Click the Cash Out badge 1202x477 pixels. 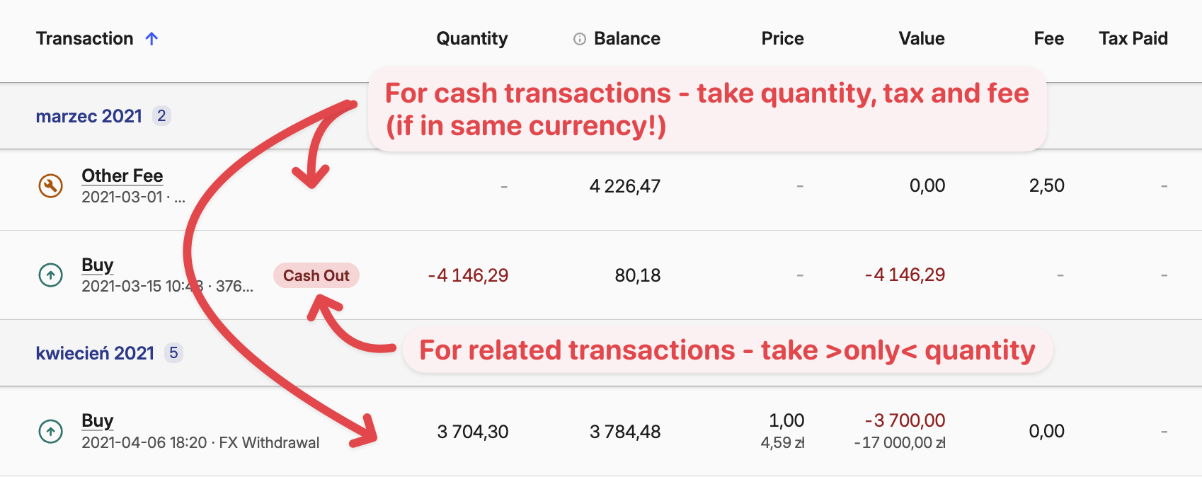click(316, 275)
